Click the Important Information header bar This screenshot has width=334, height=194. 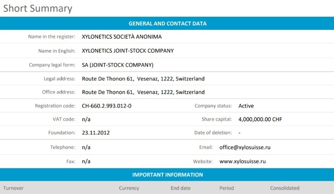tap(167, 175)
